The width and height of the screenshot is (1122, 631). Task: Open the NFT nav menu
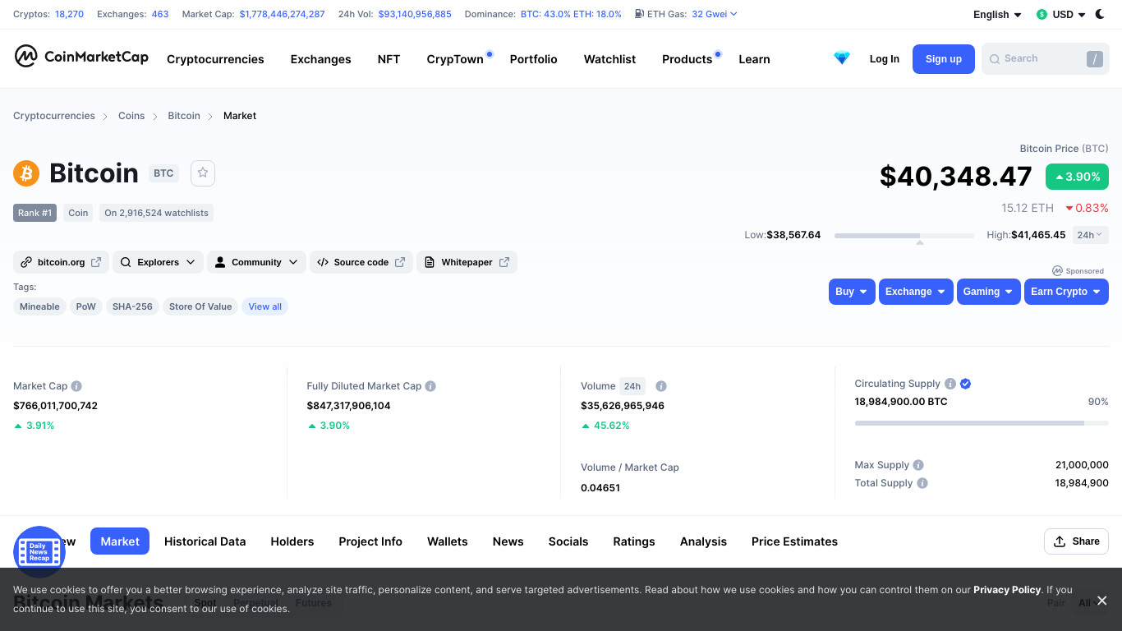pyautogui.click(x=389, y=59)
